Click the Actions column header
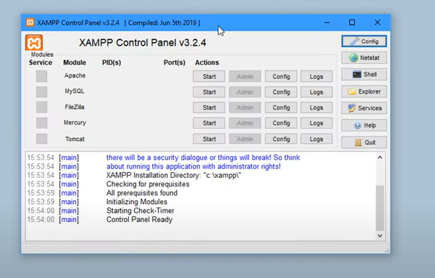435x278 pixels. pos(207,62)
